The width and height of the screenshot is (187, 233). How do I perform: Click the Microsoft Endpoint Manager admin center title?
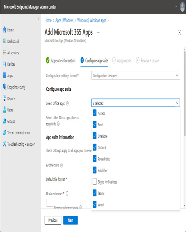click(30, 7)
